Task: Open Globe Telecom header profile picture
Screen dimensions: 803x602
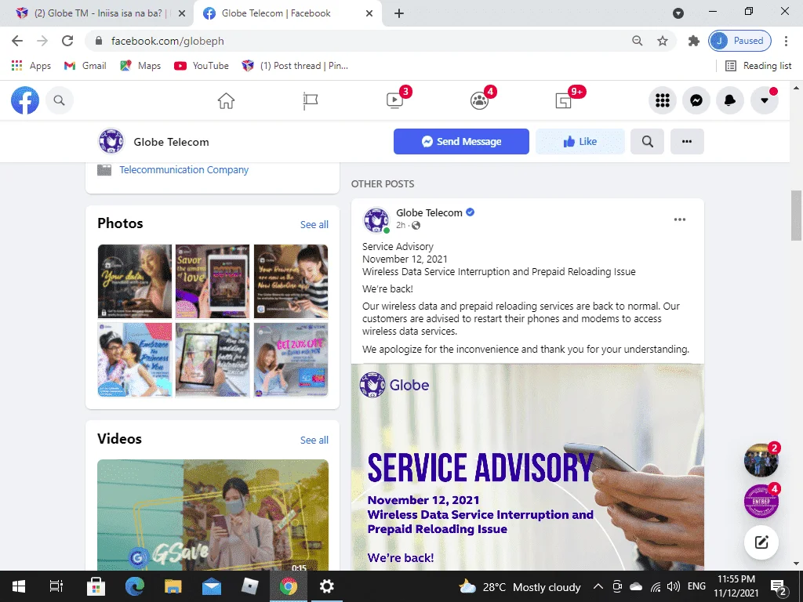Action: [111, 141]
